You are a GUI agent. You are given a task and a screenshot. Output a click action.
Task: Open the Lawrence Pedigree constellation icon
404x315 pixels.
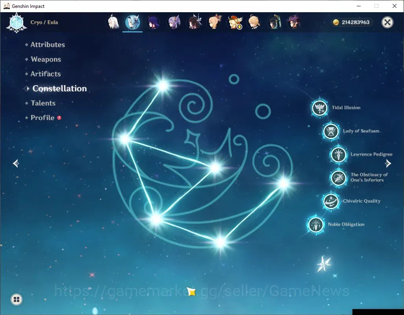click(x=338, y=154)
